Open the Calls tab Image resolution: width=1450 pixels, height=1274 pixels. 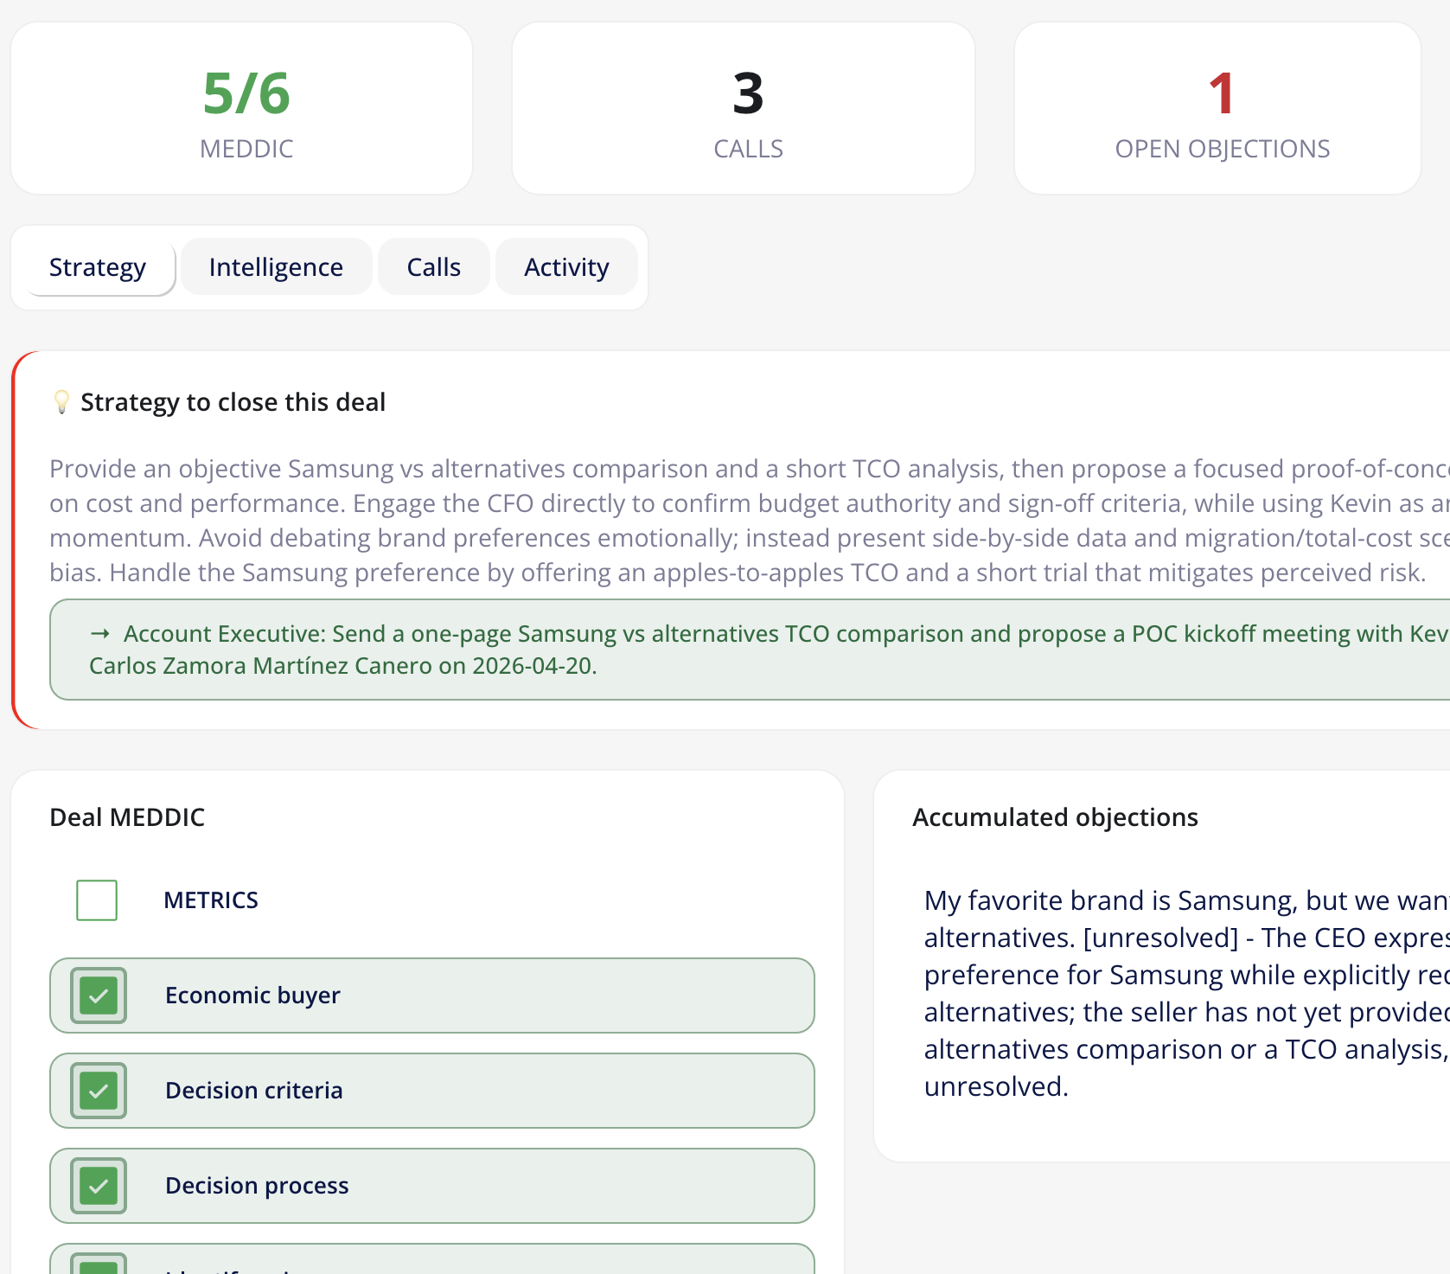(434, 267)
